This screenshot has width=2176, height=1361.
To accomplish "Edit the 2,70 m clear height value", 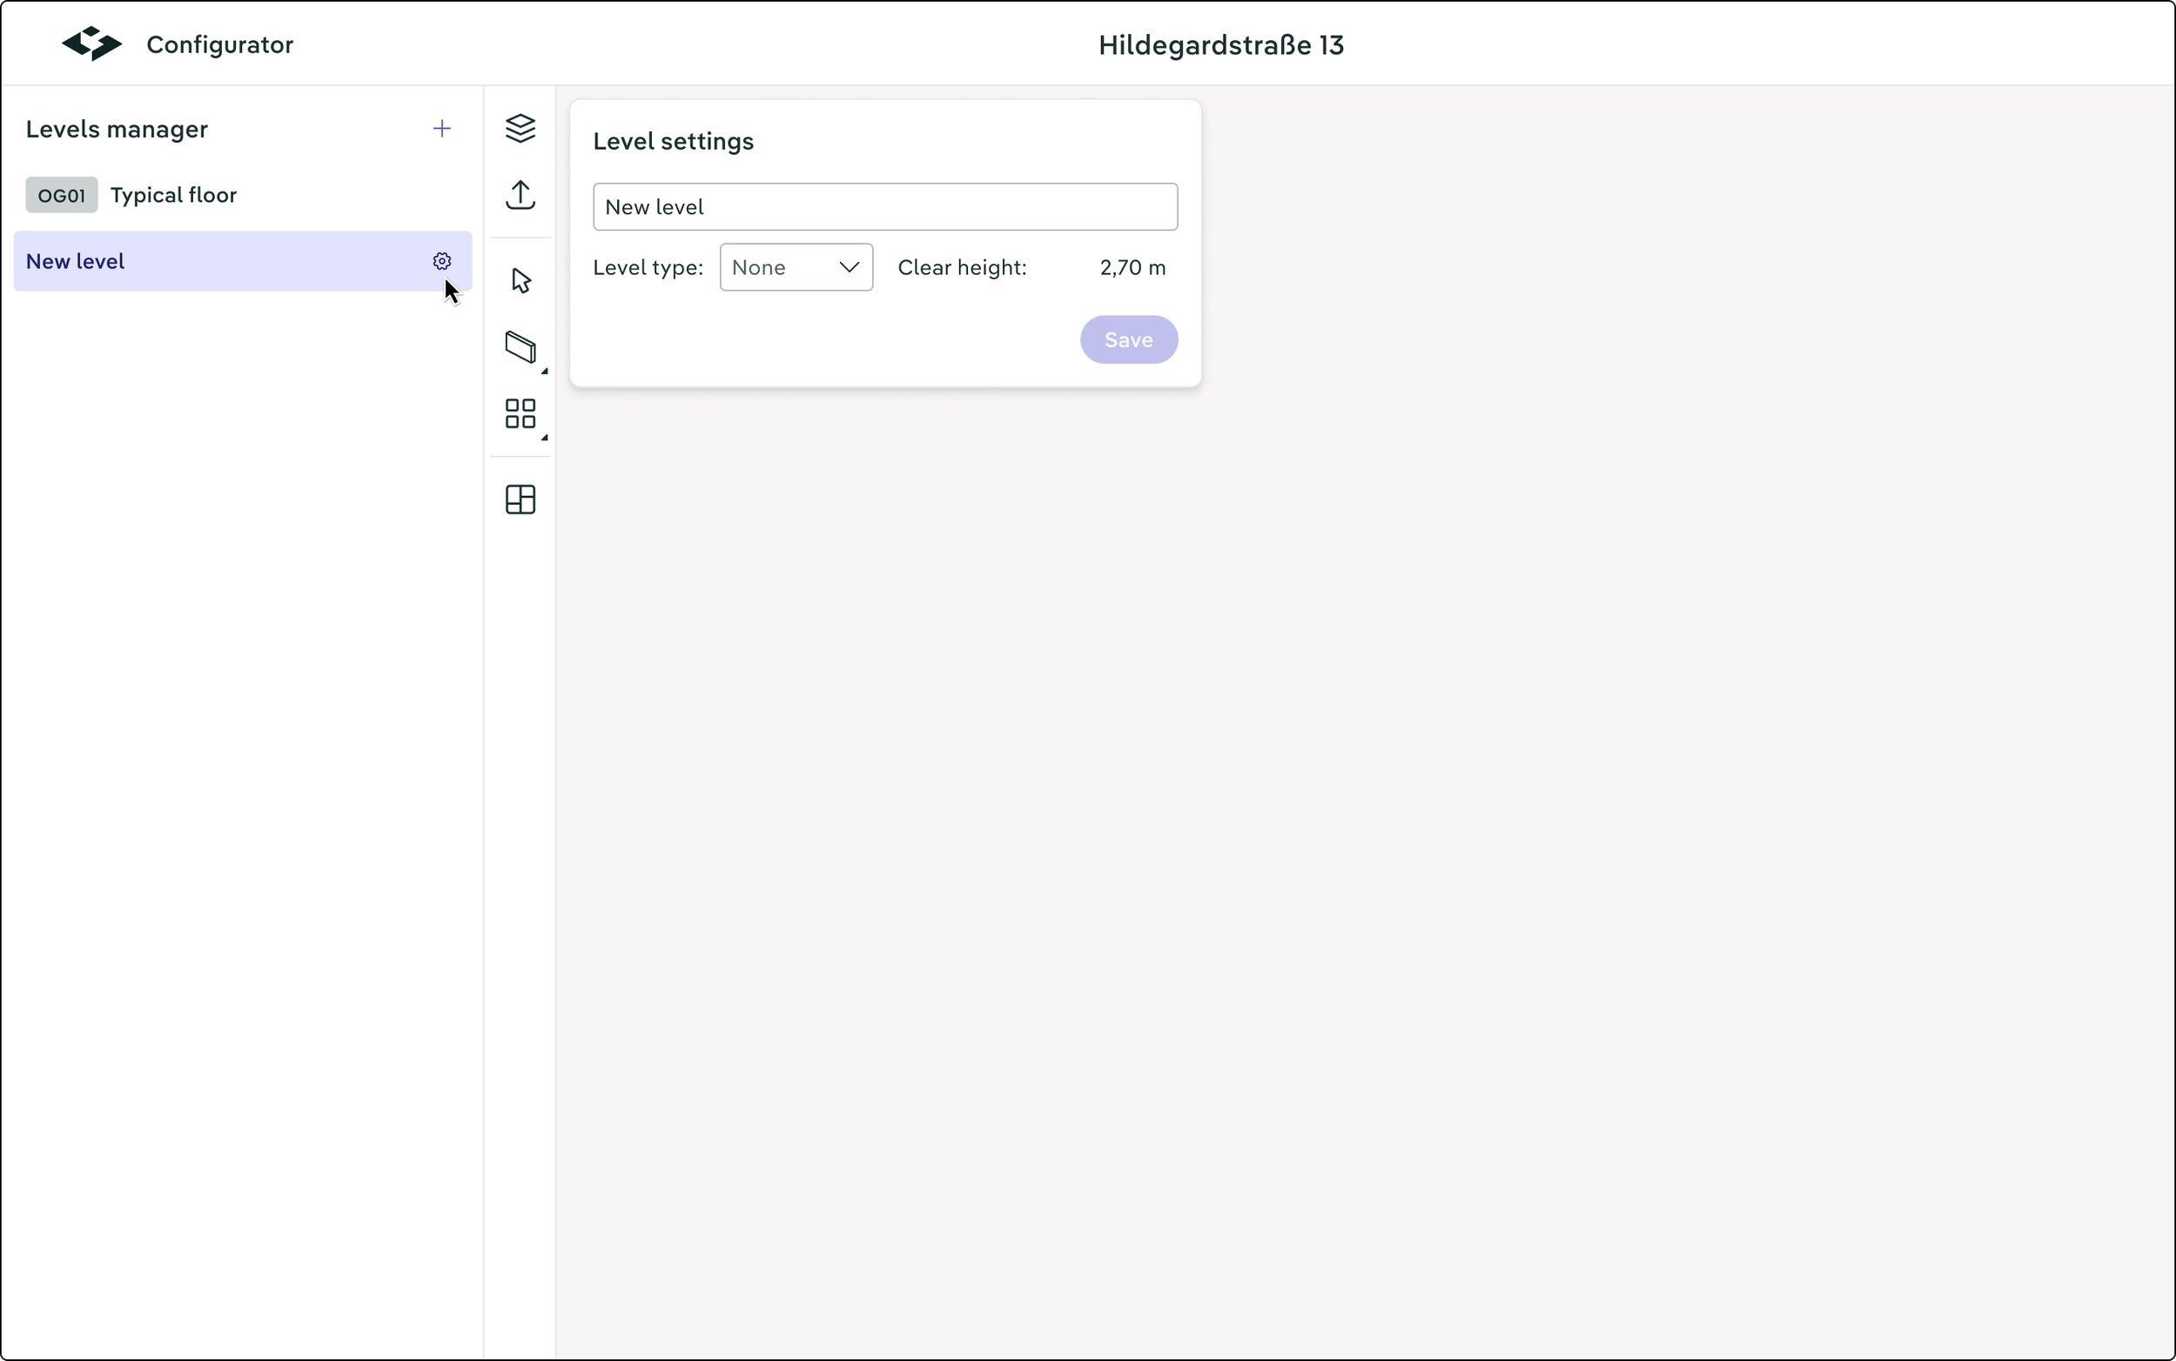I will click(x=1132, y=267).
